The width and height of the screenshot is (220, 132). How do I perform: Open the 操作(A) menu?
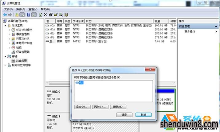(21, 9)
